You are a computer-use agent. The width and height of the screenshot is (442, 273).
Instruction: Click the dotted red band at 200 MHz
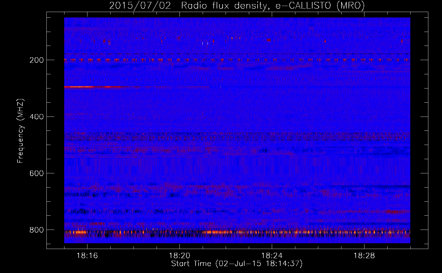click(x=237, y=59)
